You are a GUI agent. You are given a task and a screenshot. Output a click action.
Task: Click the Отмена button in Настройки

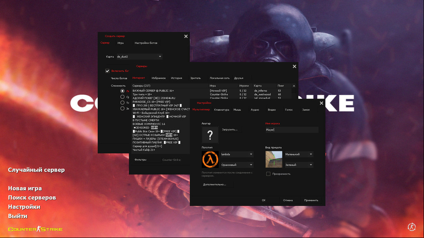(x=288, y=200)
